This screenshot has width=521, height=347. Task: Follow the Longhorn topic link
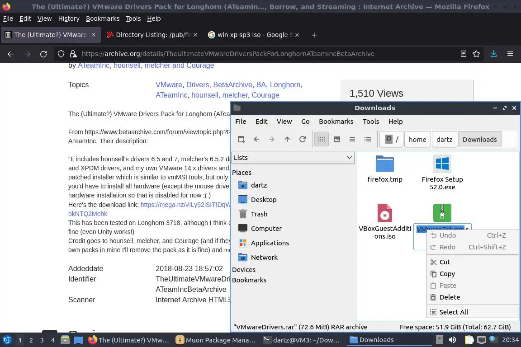(285, 84)
